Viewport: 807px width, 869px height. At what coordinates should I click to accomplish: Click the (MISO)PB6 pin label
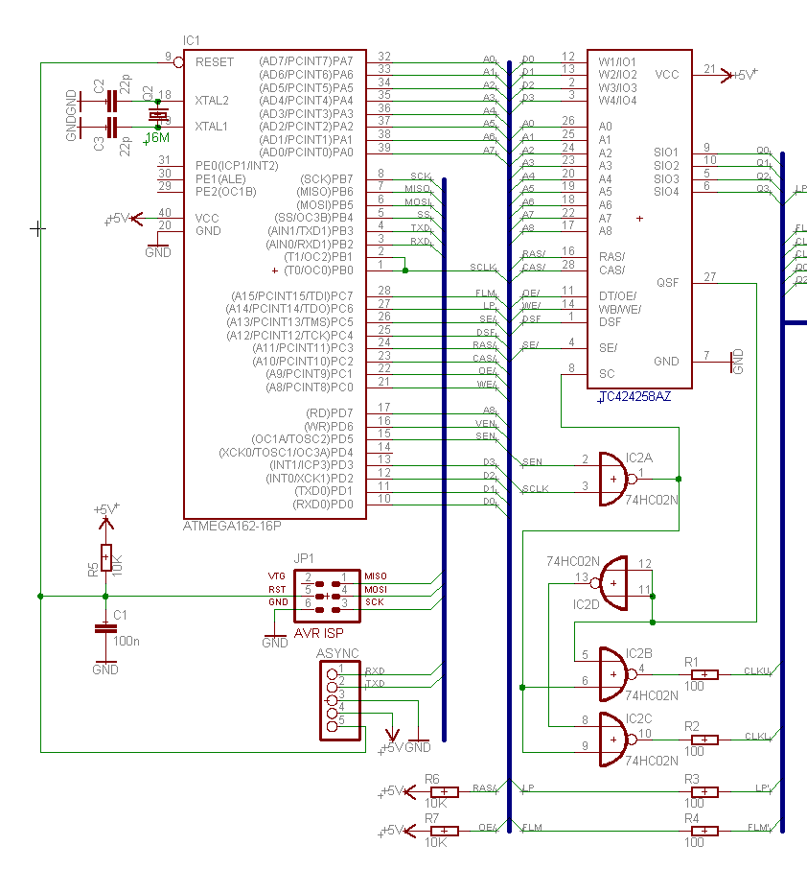click(x=325, y=192)
